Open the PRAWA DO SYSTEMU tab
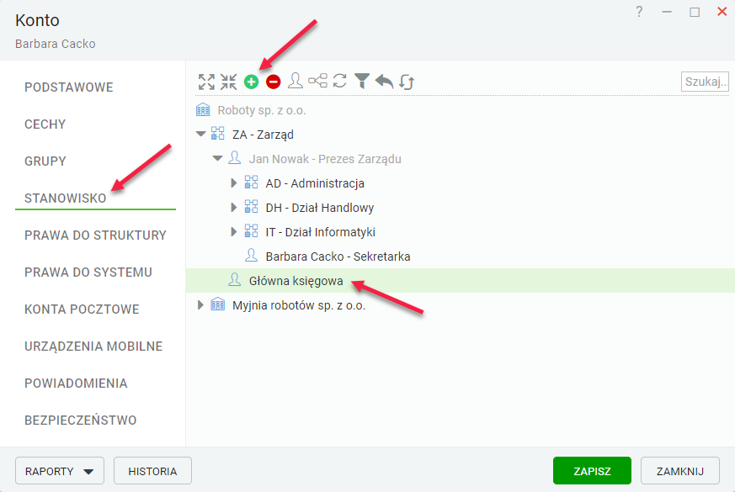The width and height of the screenshot is (735, 492). (88, 272)
